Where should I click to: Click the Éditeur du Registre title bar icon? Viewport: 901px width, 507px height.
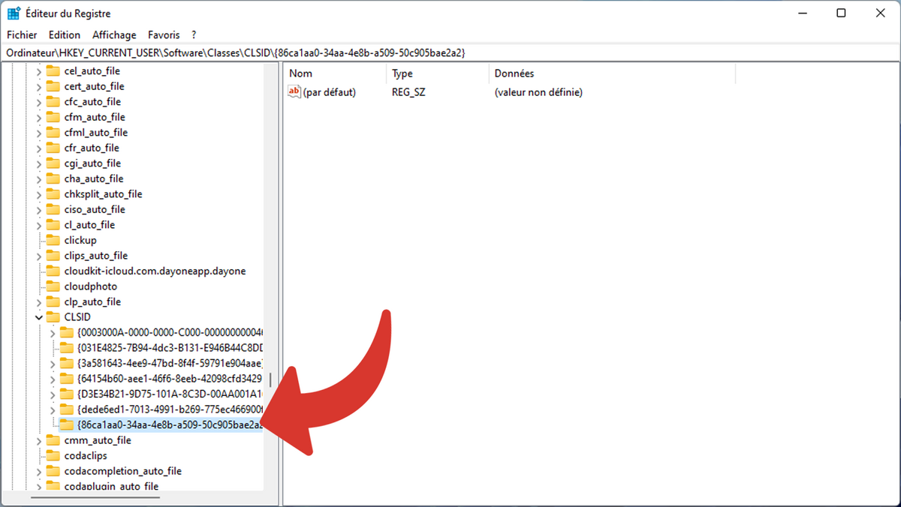(x=14, y=13)
